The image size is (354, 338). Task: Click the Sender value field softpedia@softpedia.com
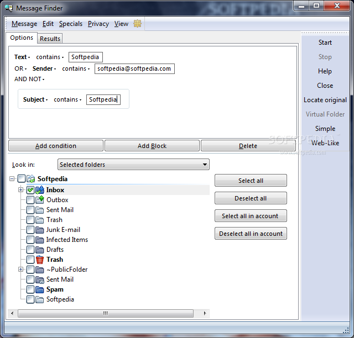click(134, 68)
